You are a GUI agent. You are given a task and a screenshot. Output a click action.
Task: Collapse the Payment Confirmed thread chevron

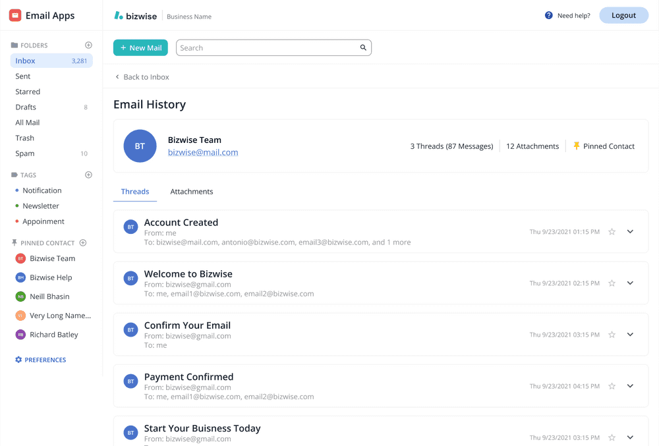pyautogui.click(x=629, y=385)
